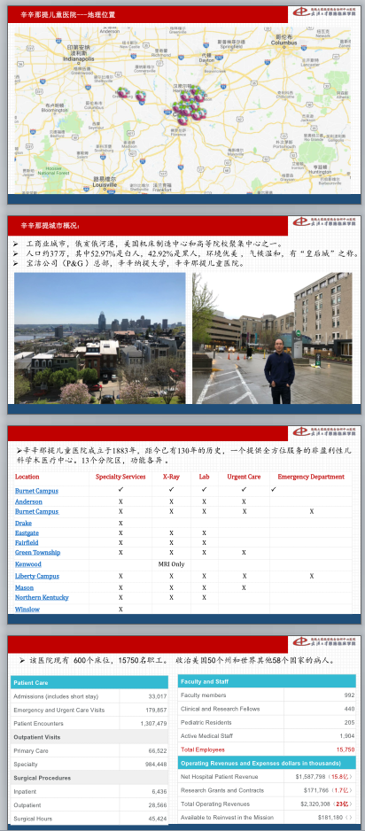Click the checkmark under Lab column
Viewport: 365px width, 831px height.
[204, 490]
